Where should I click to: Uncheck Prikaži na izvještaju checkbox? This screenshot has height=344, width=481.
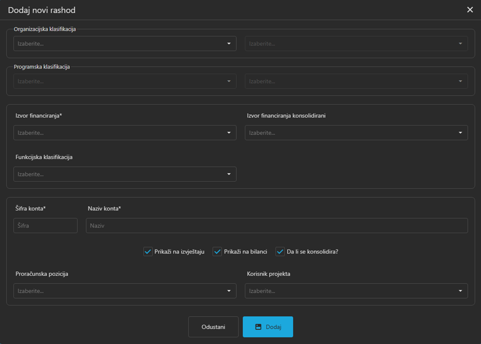pos(148,252)
